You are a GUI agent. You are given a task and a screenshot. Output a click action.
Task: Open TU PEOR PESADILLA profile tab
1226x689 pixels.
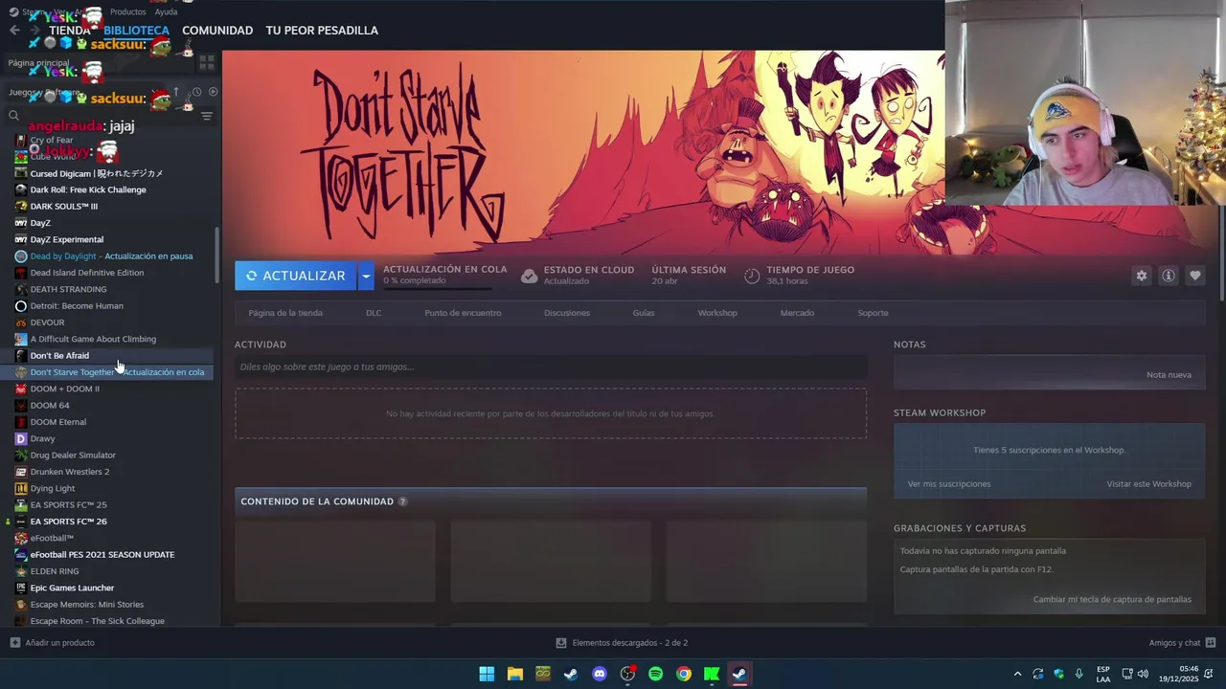(x=322, y=31)
